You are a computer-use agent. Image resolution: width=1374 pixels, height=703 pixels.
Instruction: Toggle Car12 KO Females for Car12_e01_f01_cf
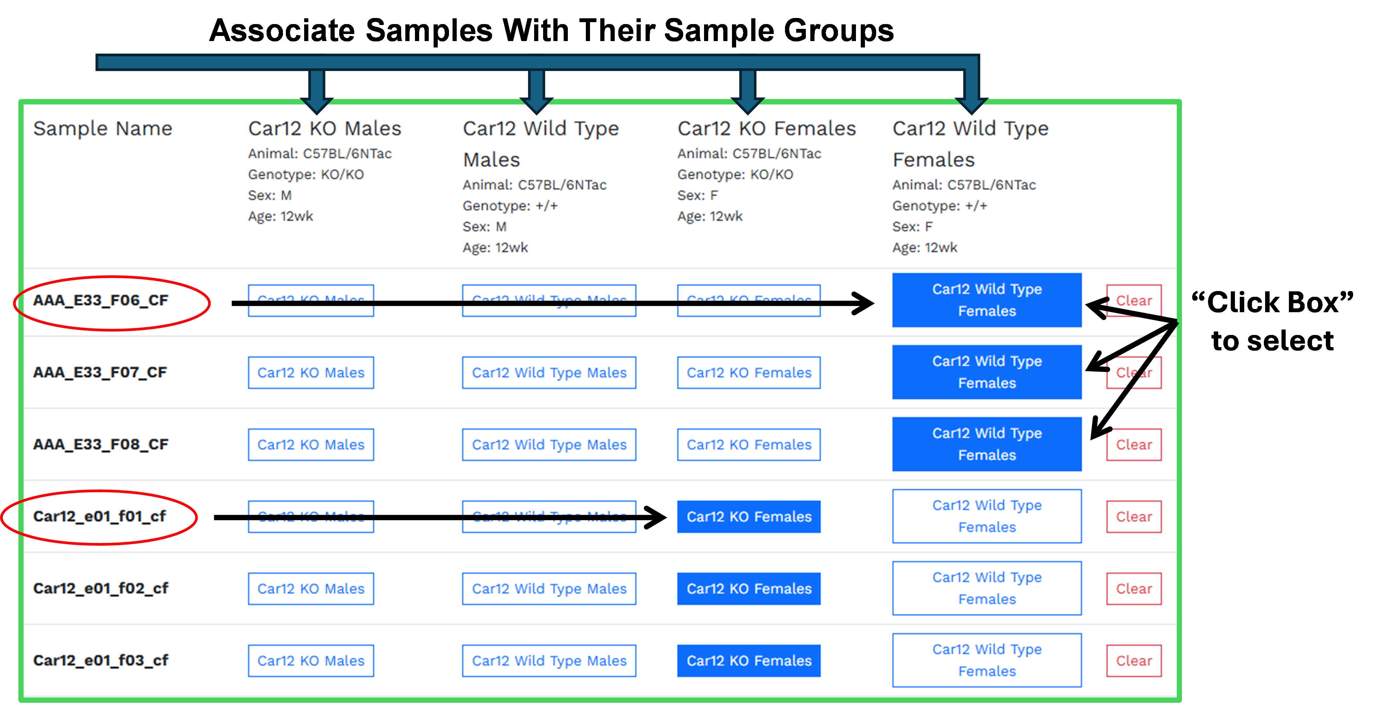[749, 517]
